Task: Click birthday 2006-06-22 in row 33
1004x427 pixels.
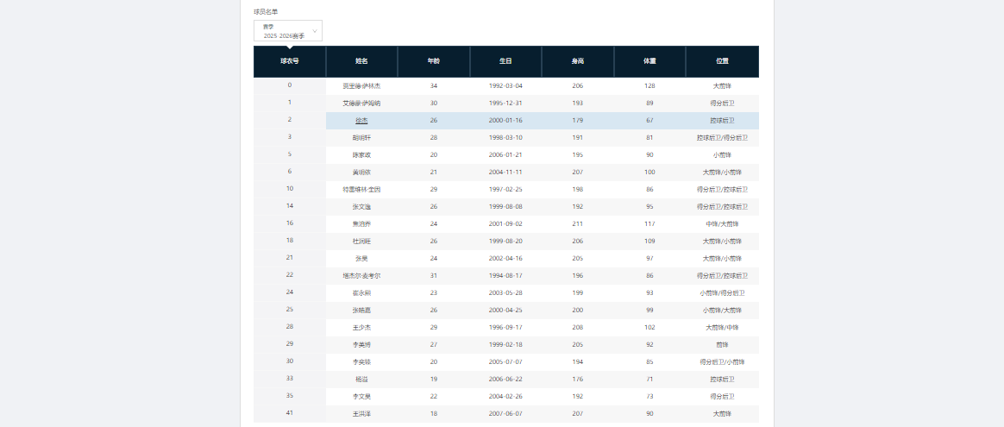Action: [x=505, y=380]
